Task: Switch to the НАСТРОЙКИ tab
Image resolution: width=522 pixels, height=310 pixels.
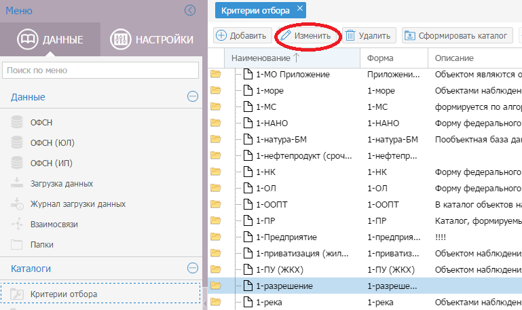Action: point(152,39)
